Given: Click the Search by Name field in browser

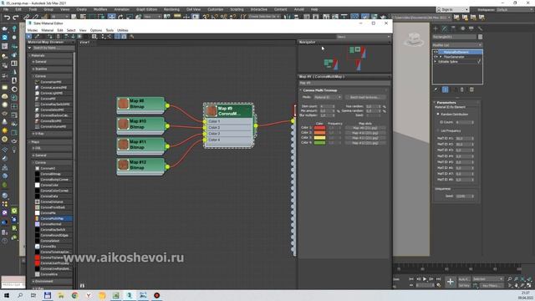Looking at the screenshot, I should (53, 48).
